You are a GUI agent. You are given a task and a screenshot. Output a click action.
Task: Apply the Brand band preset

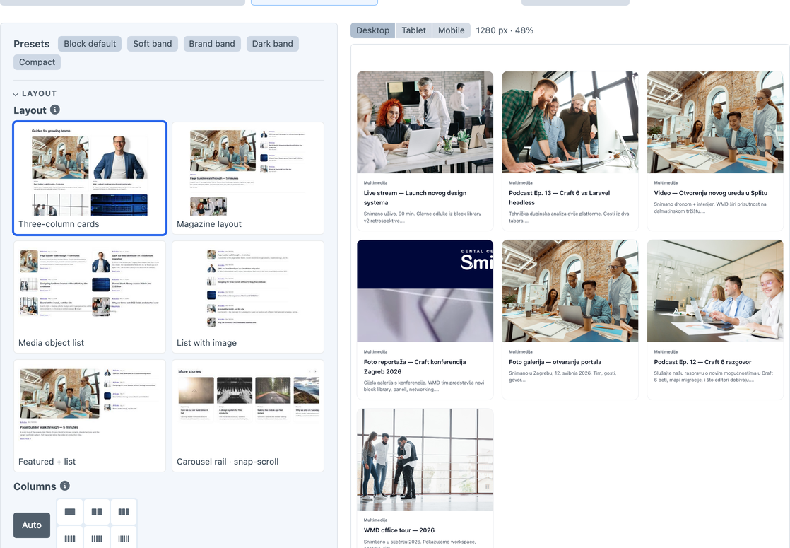[212, 44]
